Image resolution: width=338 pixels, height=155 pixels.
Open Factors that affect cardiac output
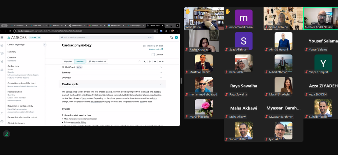click(22, 117)
